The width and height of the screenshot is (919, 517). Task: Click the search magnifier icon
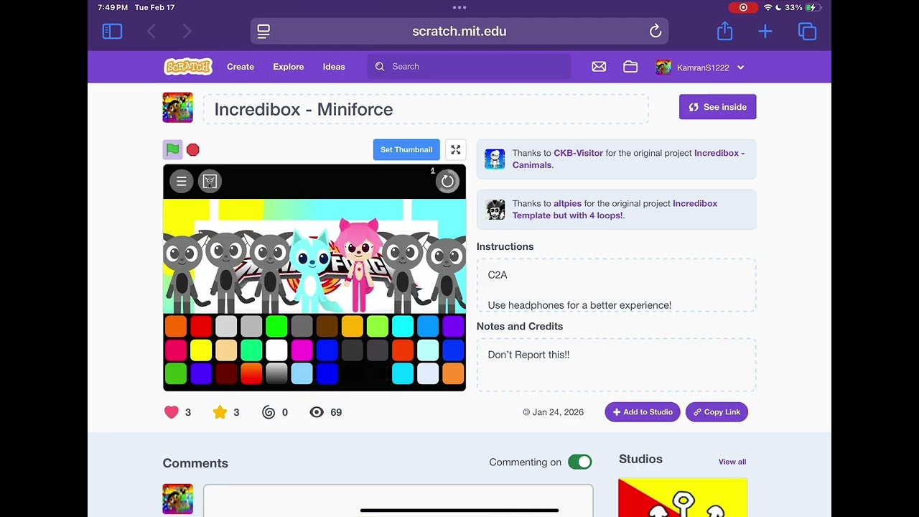click(380, 67)
